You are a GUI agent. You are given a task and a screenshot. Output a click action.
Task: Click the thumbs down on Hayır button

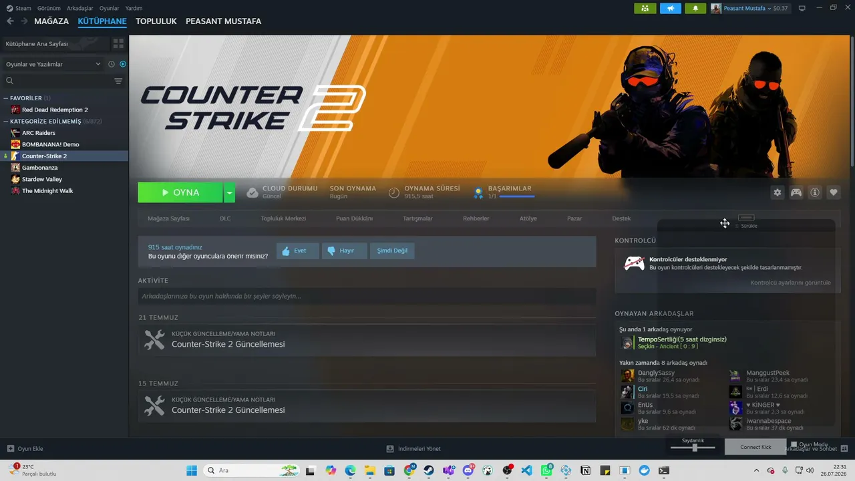331,251
